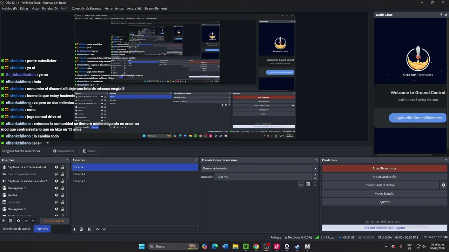Open the Archivo menu
Viewport: 449px width, 252px height.
[9, 8]
